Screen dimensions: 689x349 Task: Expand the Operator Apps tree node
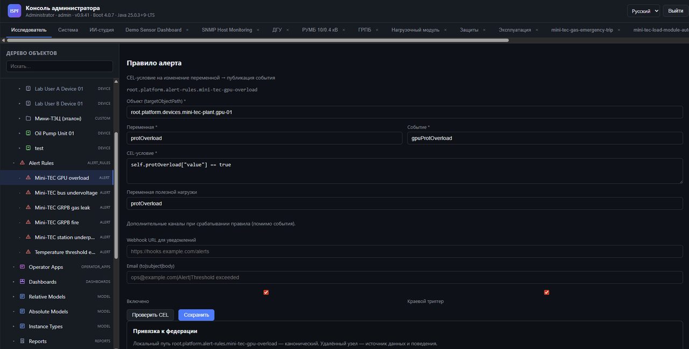pos(13,267)
